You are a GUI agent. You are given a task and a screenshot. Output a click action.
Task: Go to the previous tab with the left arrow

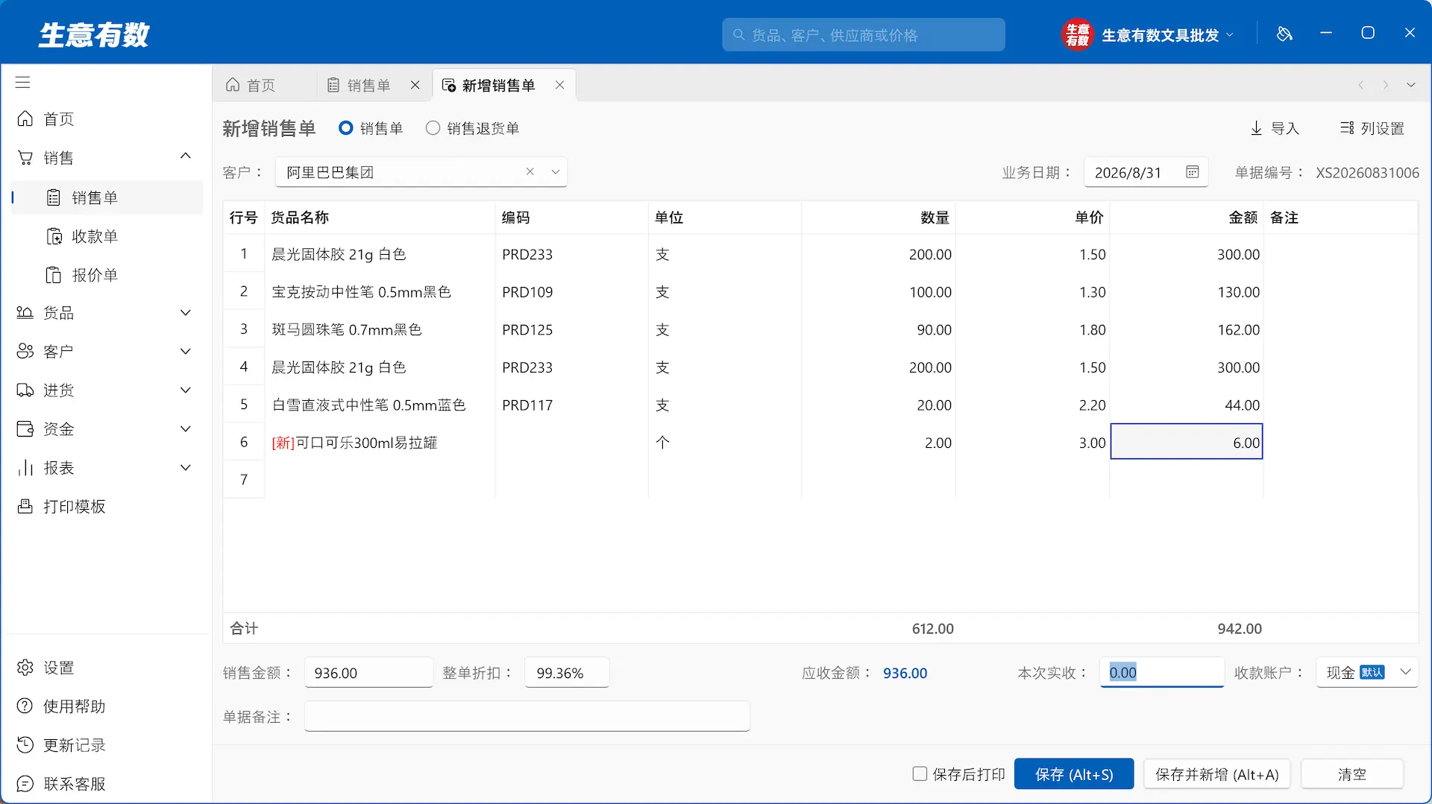[x=1361, y=85]
